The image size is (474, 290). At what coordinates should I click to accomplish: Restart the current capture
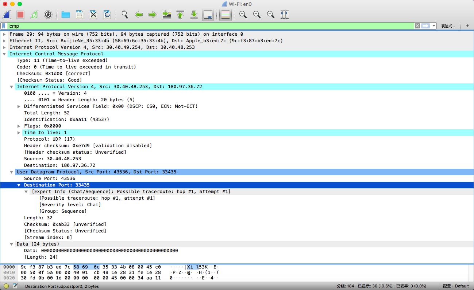tap(34, 15)
